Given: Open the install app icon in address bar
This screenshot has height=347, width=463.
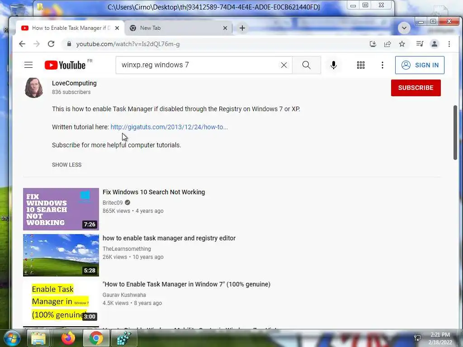Looking at the screenshot, I should coord(373,44).
